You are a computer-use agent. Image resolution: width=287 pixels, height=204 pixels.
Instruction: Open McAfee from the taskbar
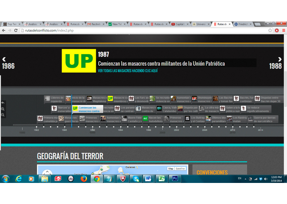pyautogui.click(x=123, y=178)
